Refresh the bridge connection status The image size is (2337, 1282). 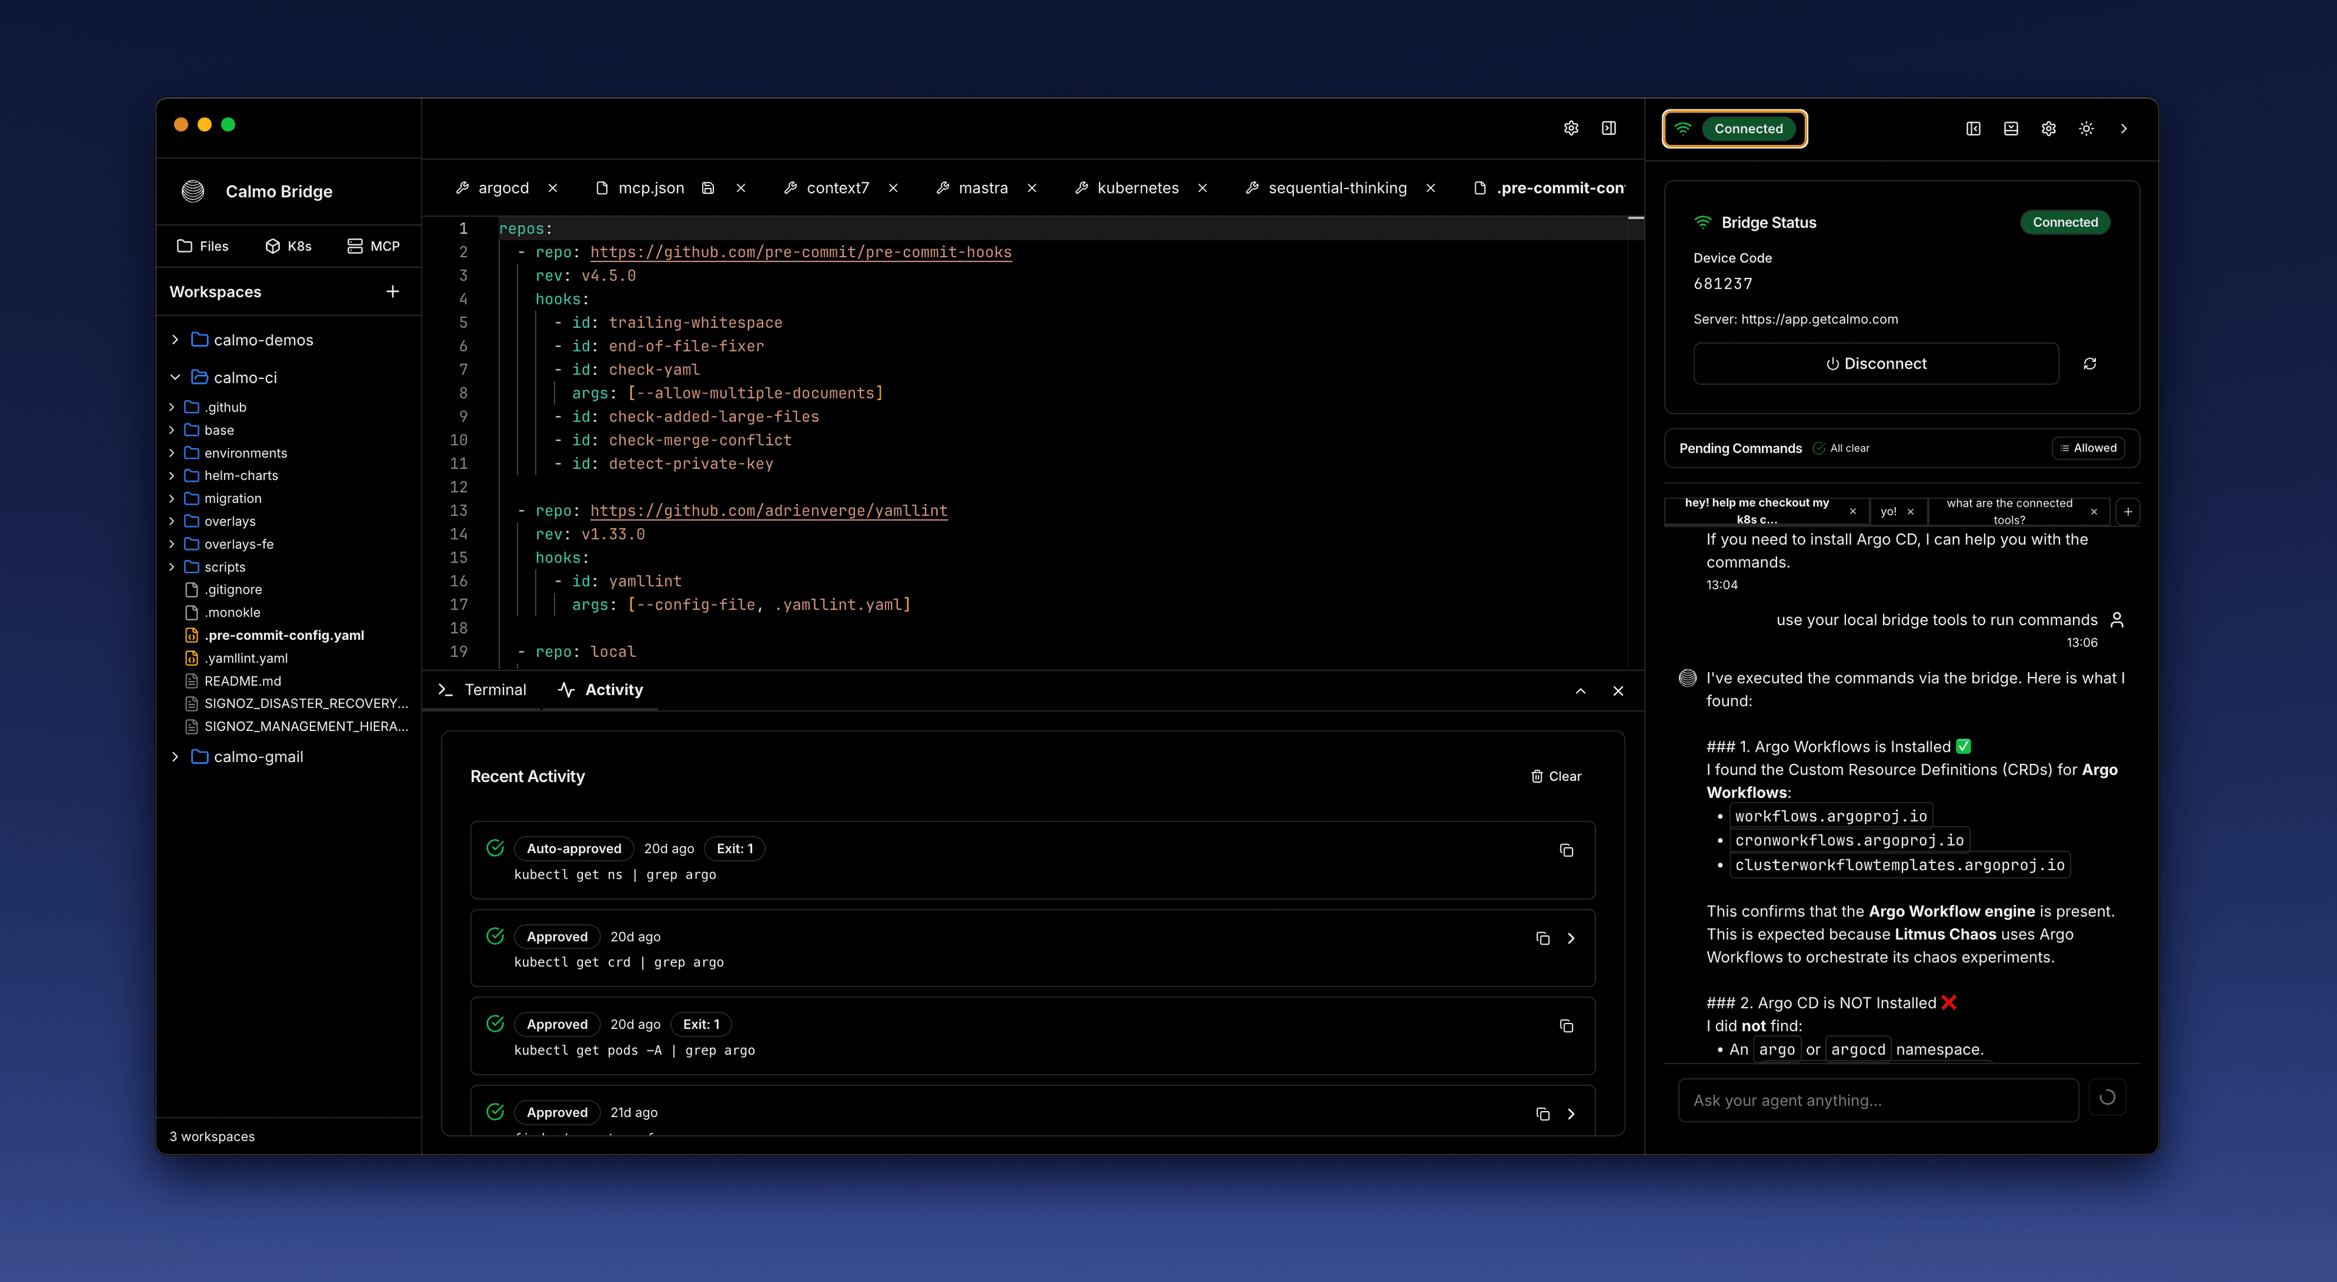pyautogui.click(x=2091, y=364)
